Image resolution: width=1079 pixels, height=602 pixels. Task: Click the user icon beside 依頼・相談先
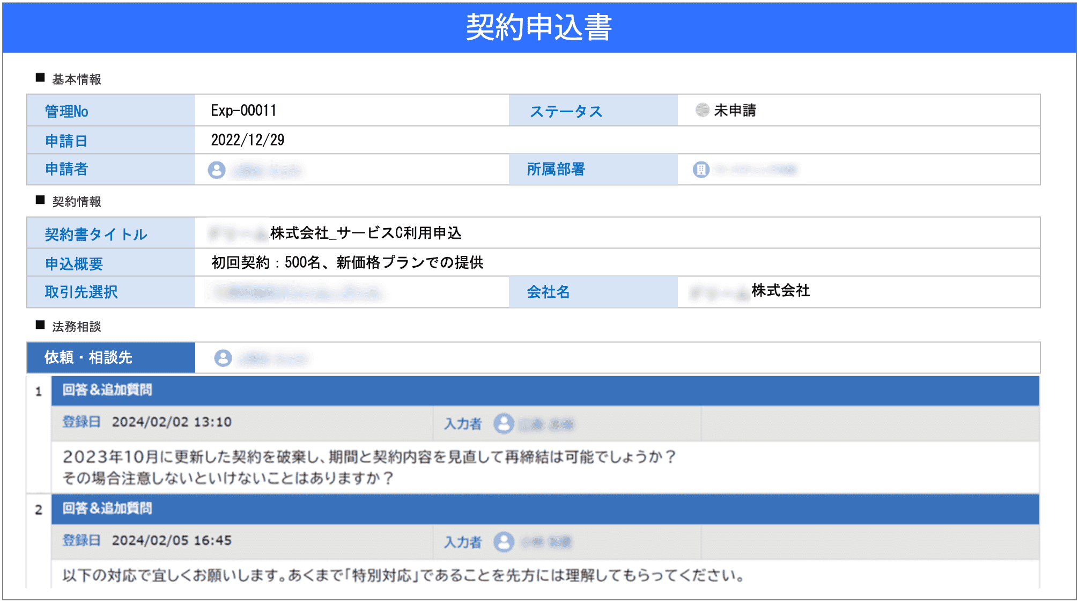pos(223,357)
